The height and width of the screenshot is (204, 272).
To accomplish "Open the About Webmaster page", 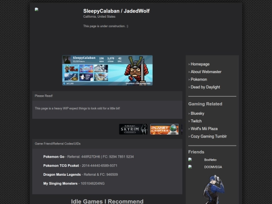I will click(x=206, y=72).
